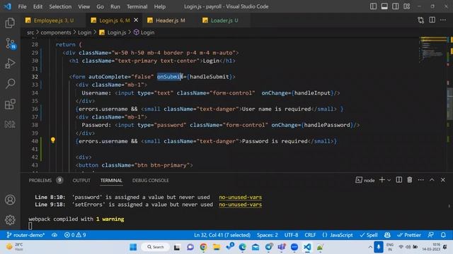The height and width of the screenshot is (254, 453).
Task: Toggle primary sidebar layout icon in title bar
Action: pos(373,6)
